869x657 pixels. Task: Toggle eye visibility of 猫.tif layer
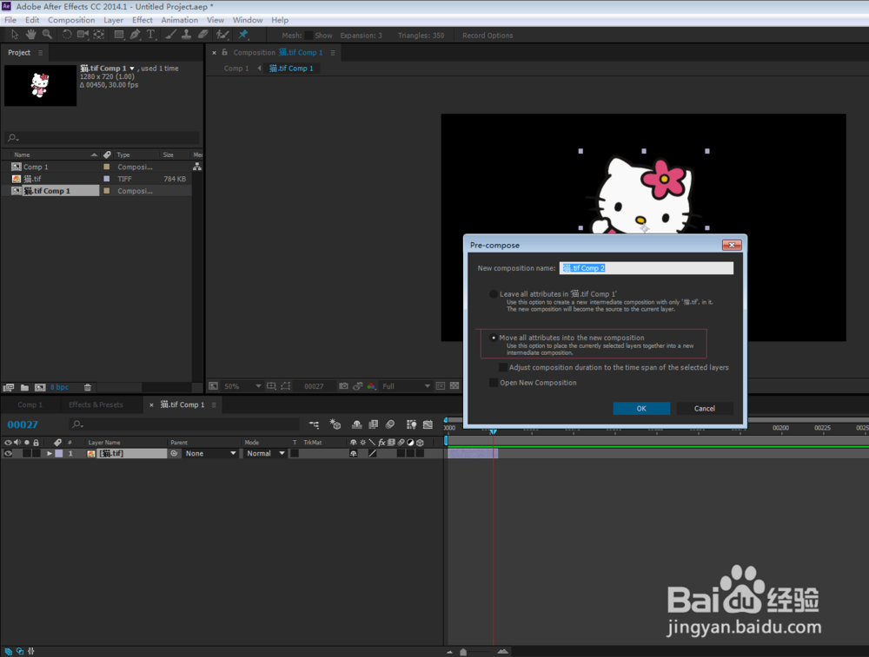9,453
